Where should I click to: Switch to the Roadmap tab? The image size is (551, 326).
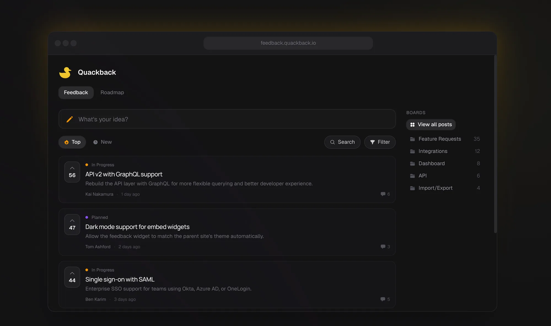112,92
